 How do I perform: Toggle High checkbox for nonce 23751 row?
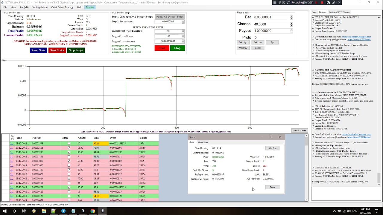tap(69, 187)
